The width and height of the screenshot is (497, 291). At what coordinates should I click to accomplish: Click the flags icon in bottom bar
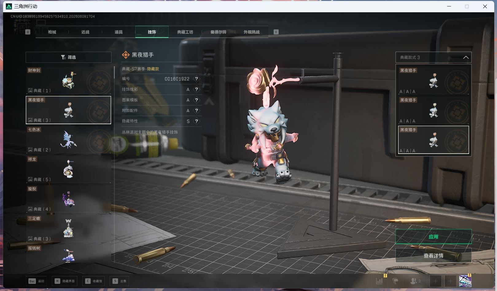pos(395,281)
